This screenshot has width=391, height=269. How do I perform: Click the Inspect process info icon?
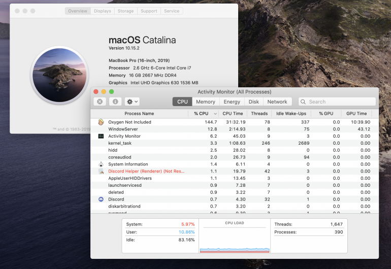coord(115,102)
